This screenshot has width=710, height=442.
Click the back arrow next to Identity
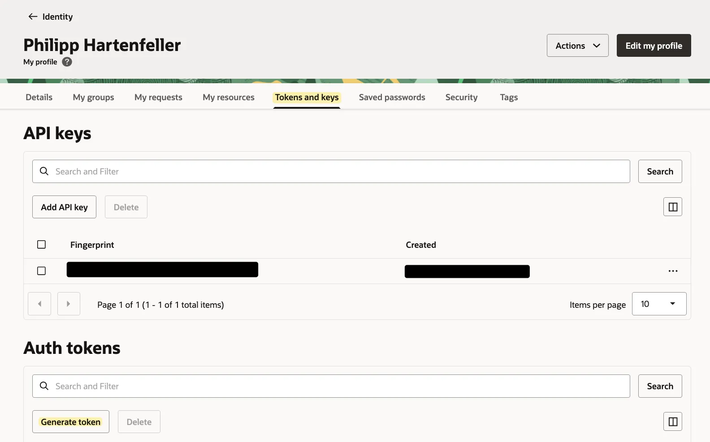point(33,17)
